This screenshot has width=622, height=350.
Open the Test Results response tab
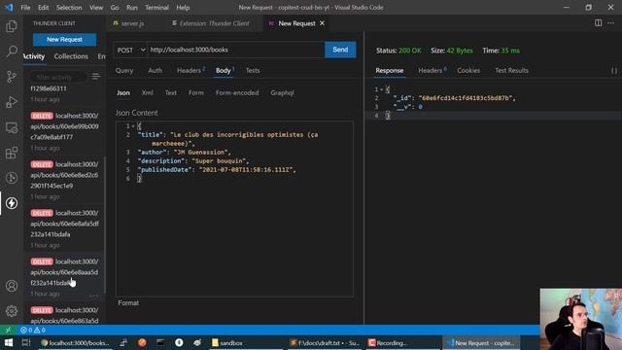tap(512, 71)
